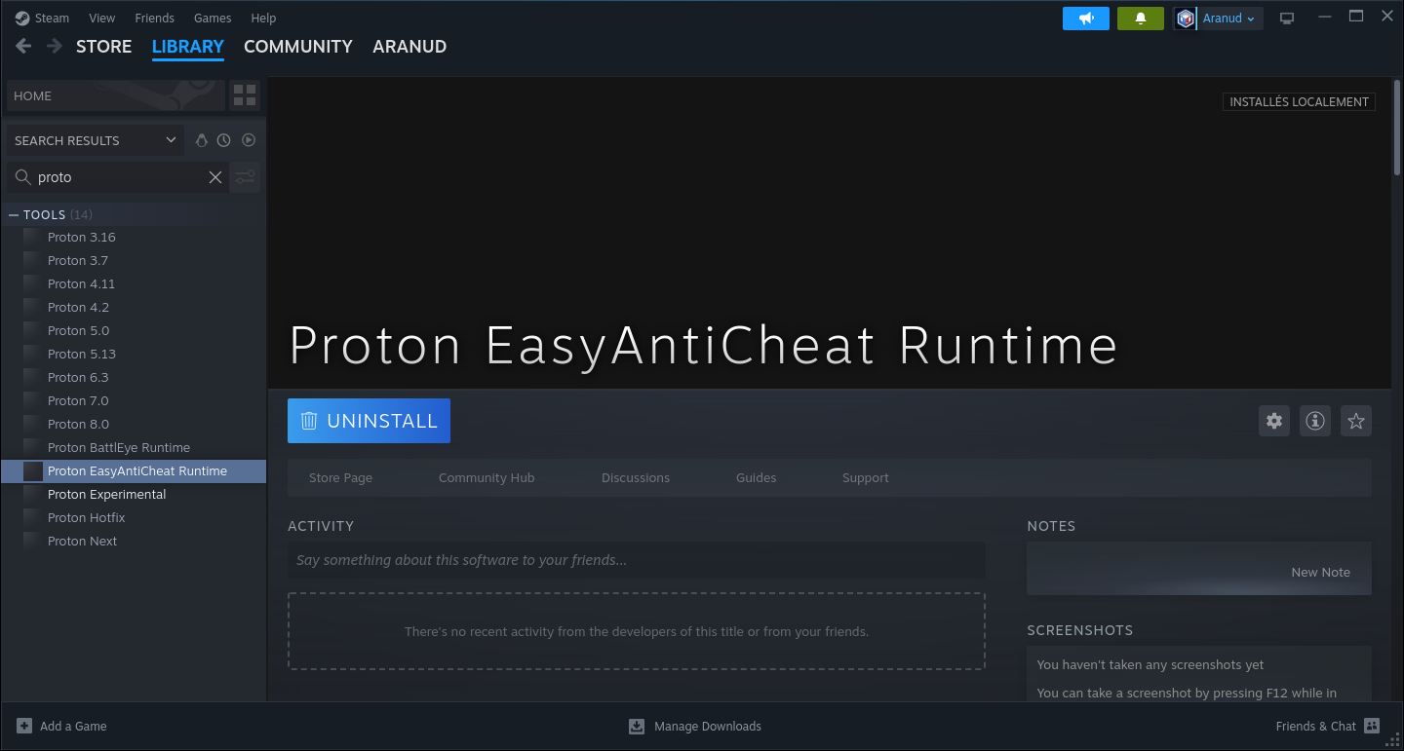Click the Manage Downloads label
Image resolution: width=1404 pixels, height=751 pixels.
708,726
